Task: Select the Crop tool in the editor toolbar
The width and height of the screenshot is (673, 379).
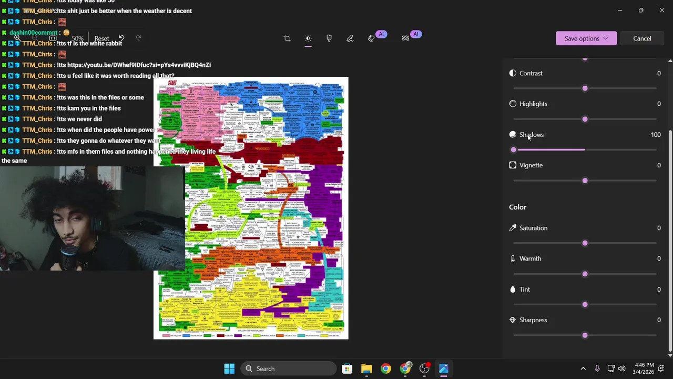Action: point(287,38)
